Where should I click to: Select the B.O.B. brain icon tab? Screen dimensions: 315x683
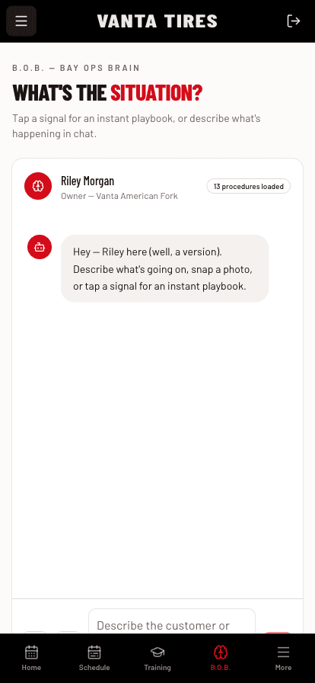tap(221, 658)
